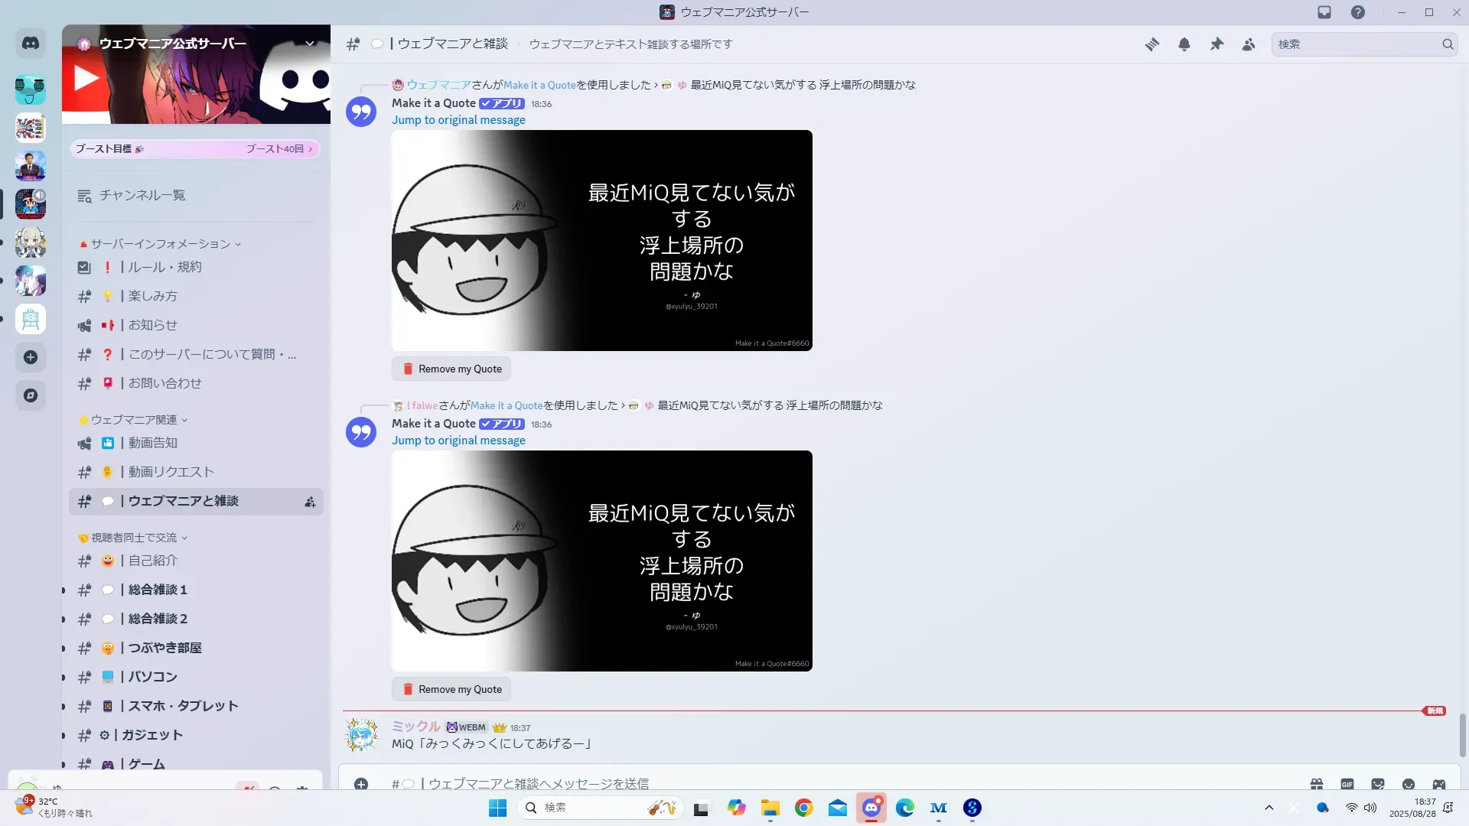Click the Add a Server plus icon
1469x826 pixels.
click(31, 357)
